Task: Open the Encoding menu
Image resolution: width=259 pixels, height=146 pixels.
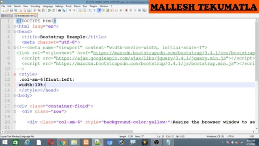Action: pyautogui.click(x=35, y=6)
